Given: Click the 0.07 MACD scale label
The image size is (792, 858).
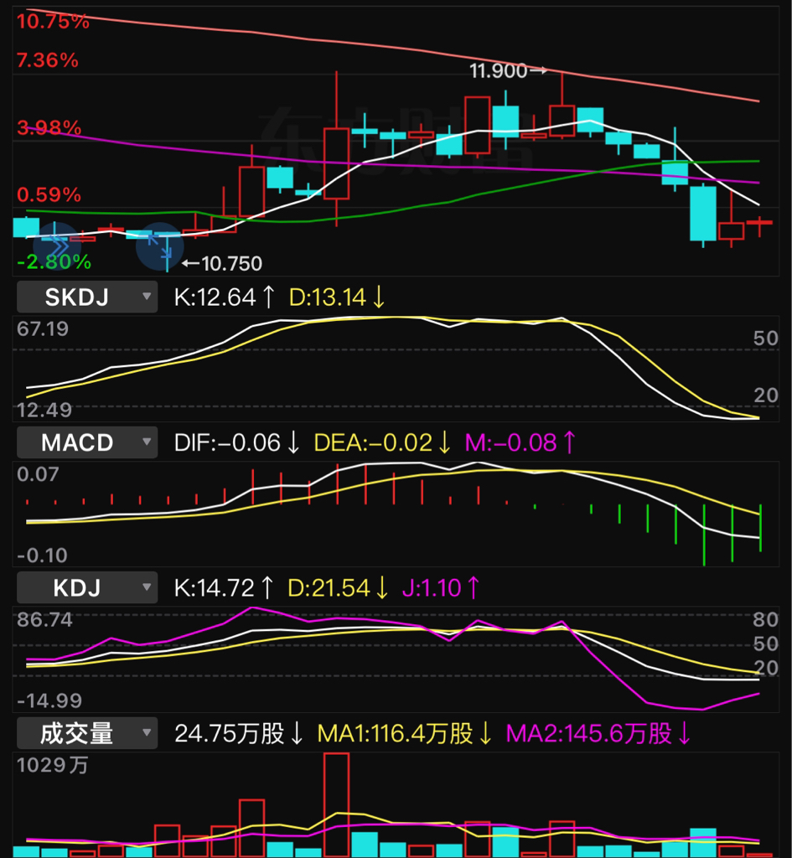Looking at the screenshot, I should pyautogui.click(x=38, y=474).
